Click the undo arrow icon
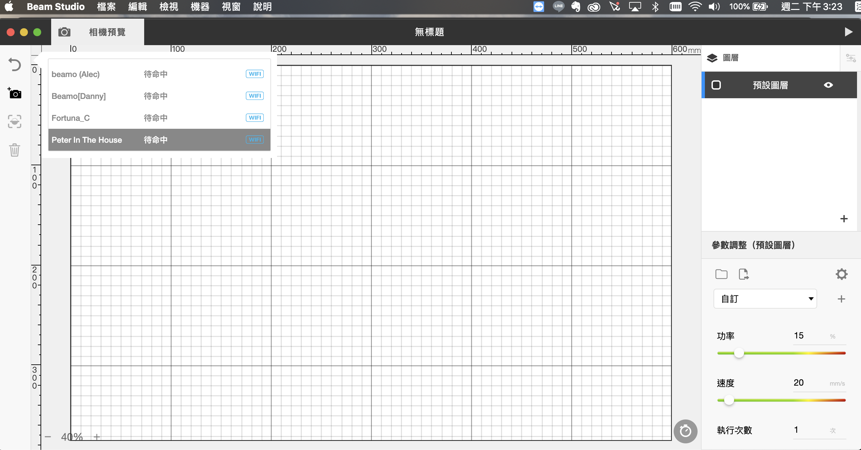 [x=15, y=64]
